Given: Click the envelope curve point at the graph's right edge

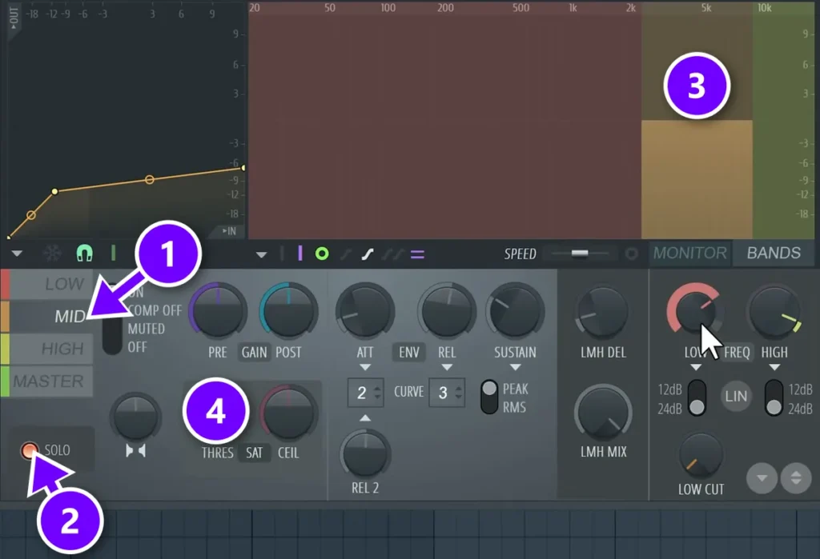Looking at the screenshot, I should click(x=243, y=168).
